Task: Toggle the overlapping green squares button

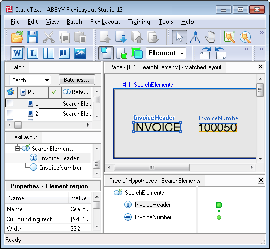Action: pos(137,53)
